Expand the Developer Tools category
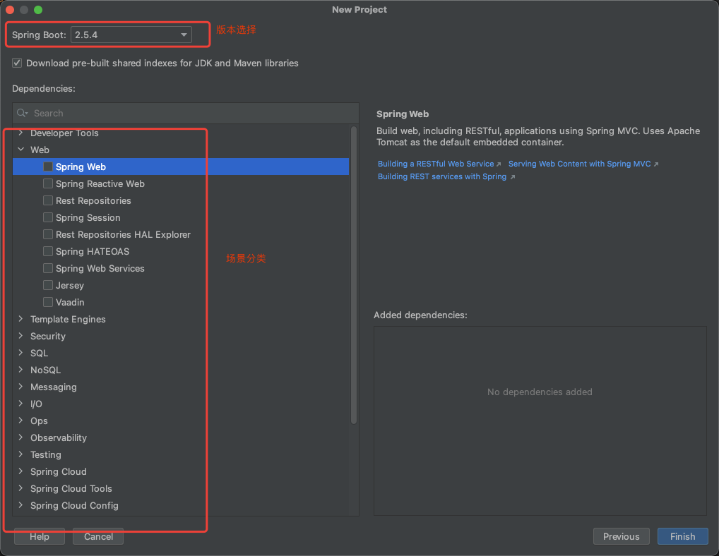This screenshot has height=556, width=719. (20, 133)
